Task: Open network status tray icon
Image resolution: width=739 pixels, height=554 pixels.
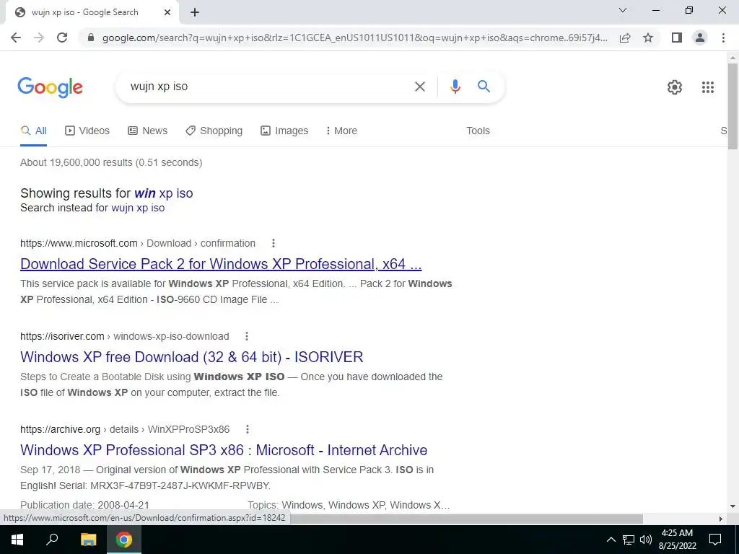Action: click(x=629, y=540)
